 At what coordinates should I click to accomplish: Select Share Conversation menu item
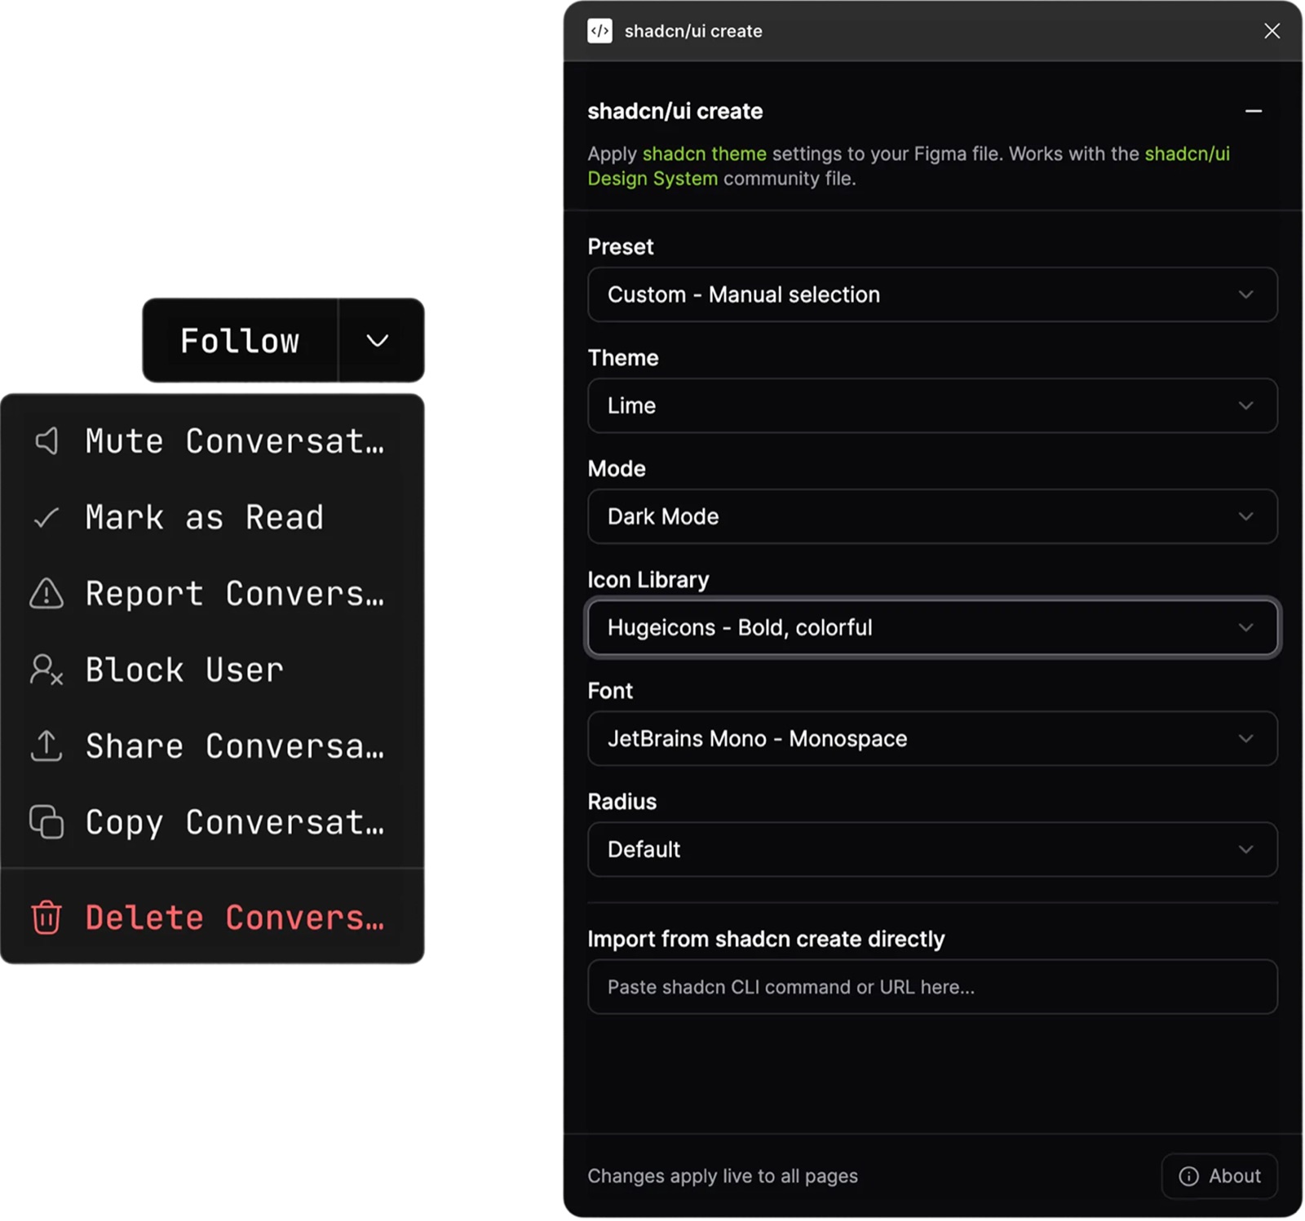pyautogui.click(x=212, y=745)
